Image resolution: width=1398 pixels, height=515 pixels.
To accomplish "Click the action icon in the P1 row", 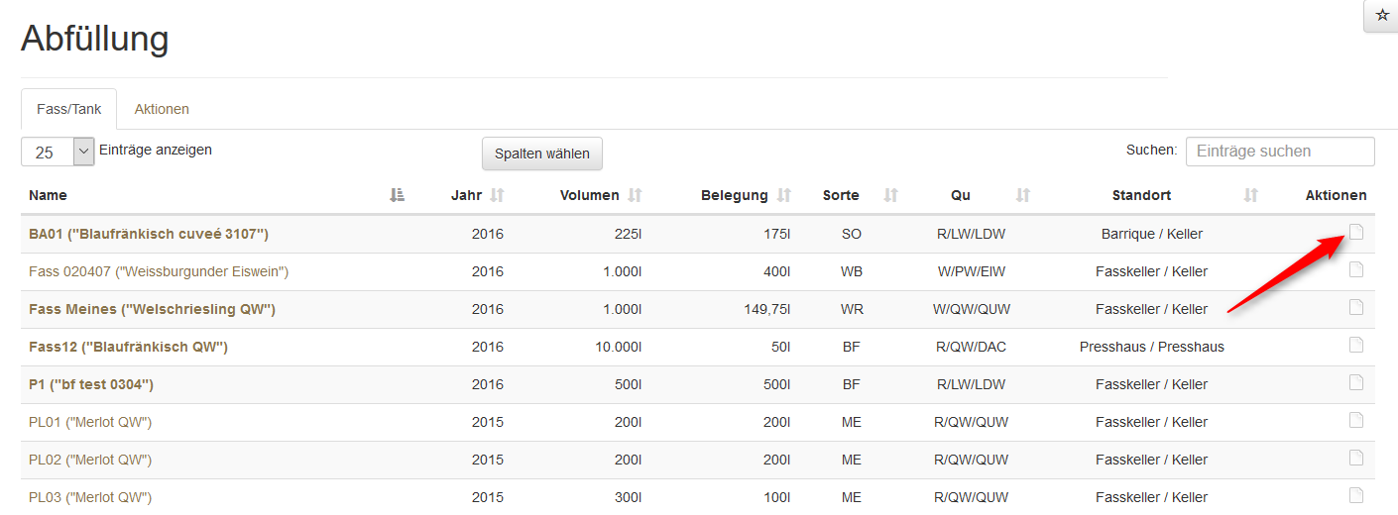I will click(1356, 382).
